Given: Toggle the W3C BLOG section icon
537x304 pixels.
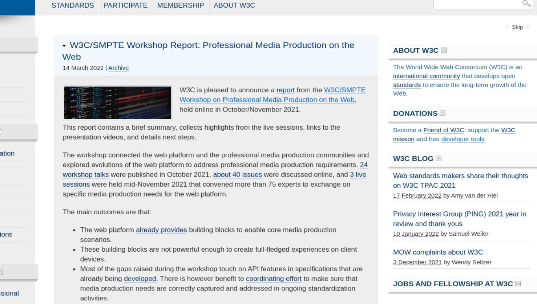Looking at the screenshot, I should [439, 158].
